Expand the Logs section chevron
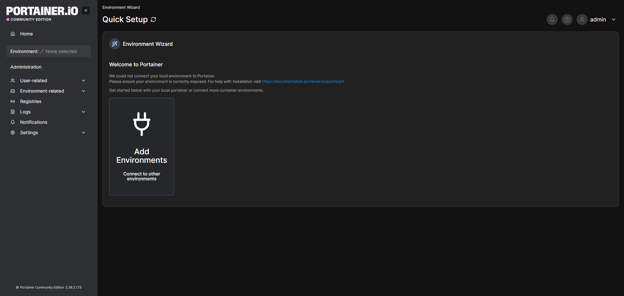Viewport: 624px width, 296px height. click(x=84, y=112)
